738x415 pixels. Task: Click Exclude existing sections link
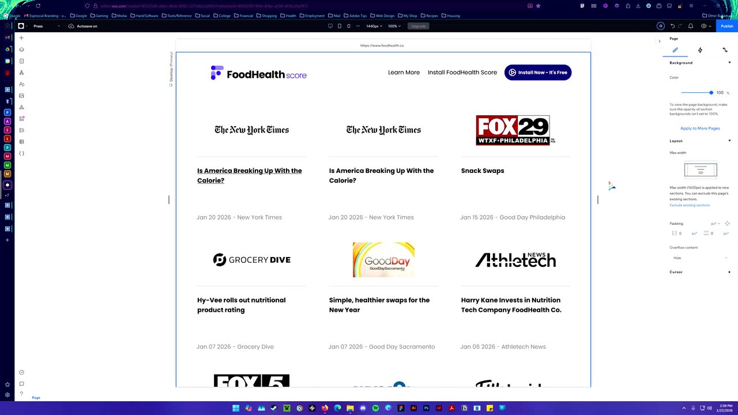[690, 205]
